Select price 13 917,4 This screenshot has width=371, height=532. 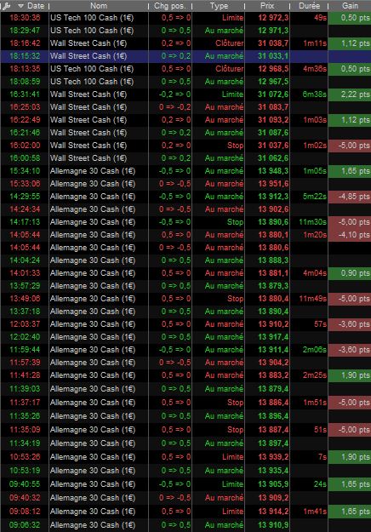[273, 337]
